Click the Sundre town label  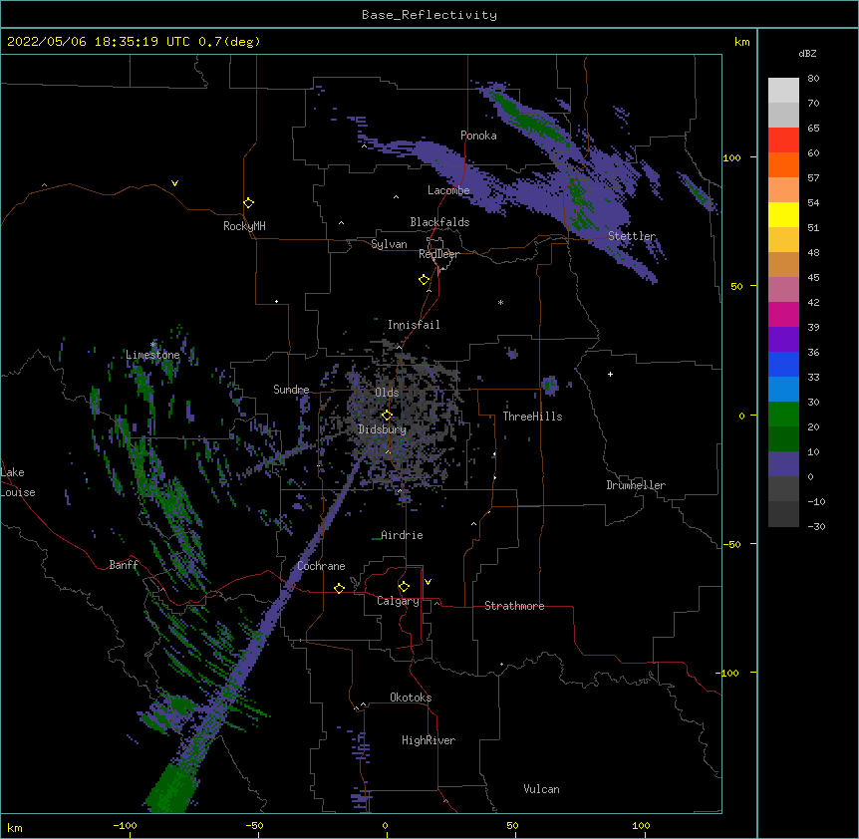[x=291, y=390]
